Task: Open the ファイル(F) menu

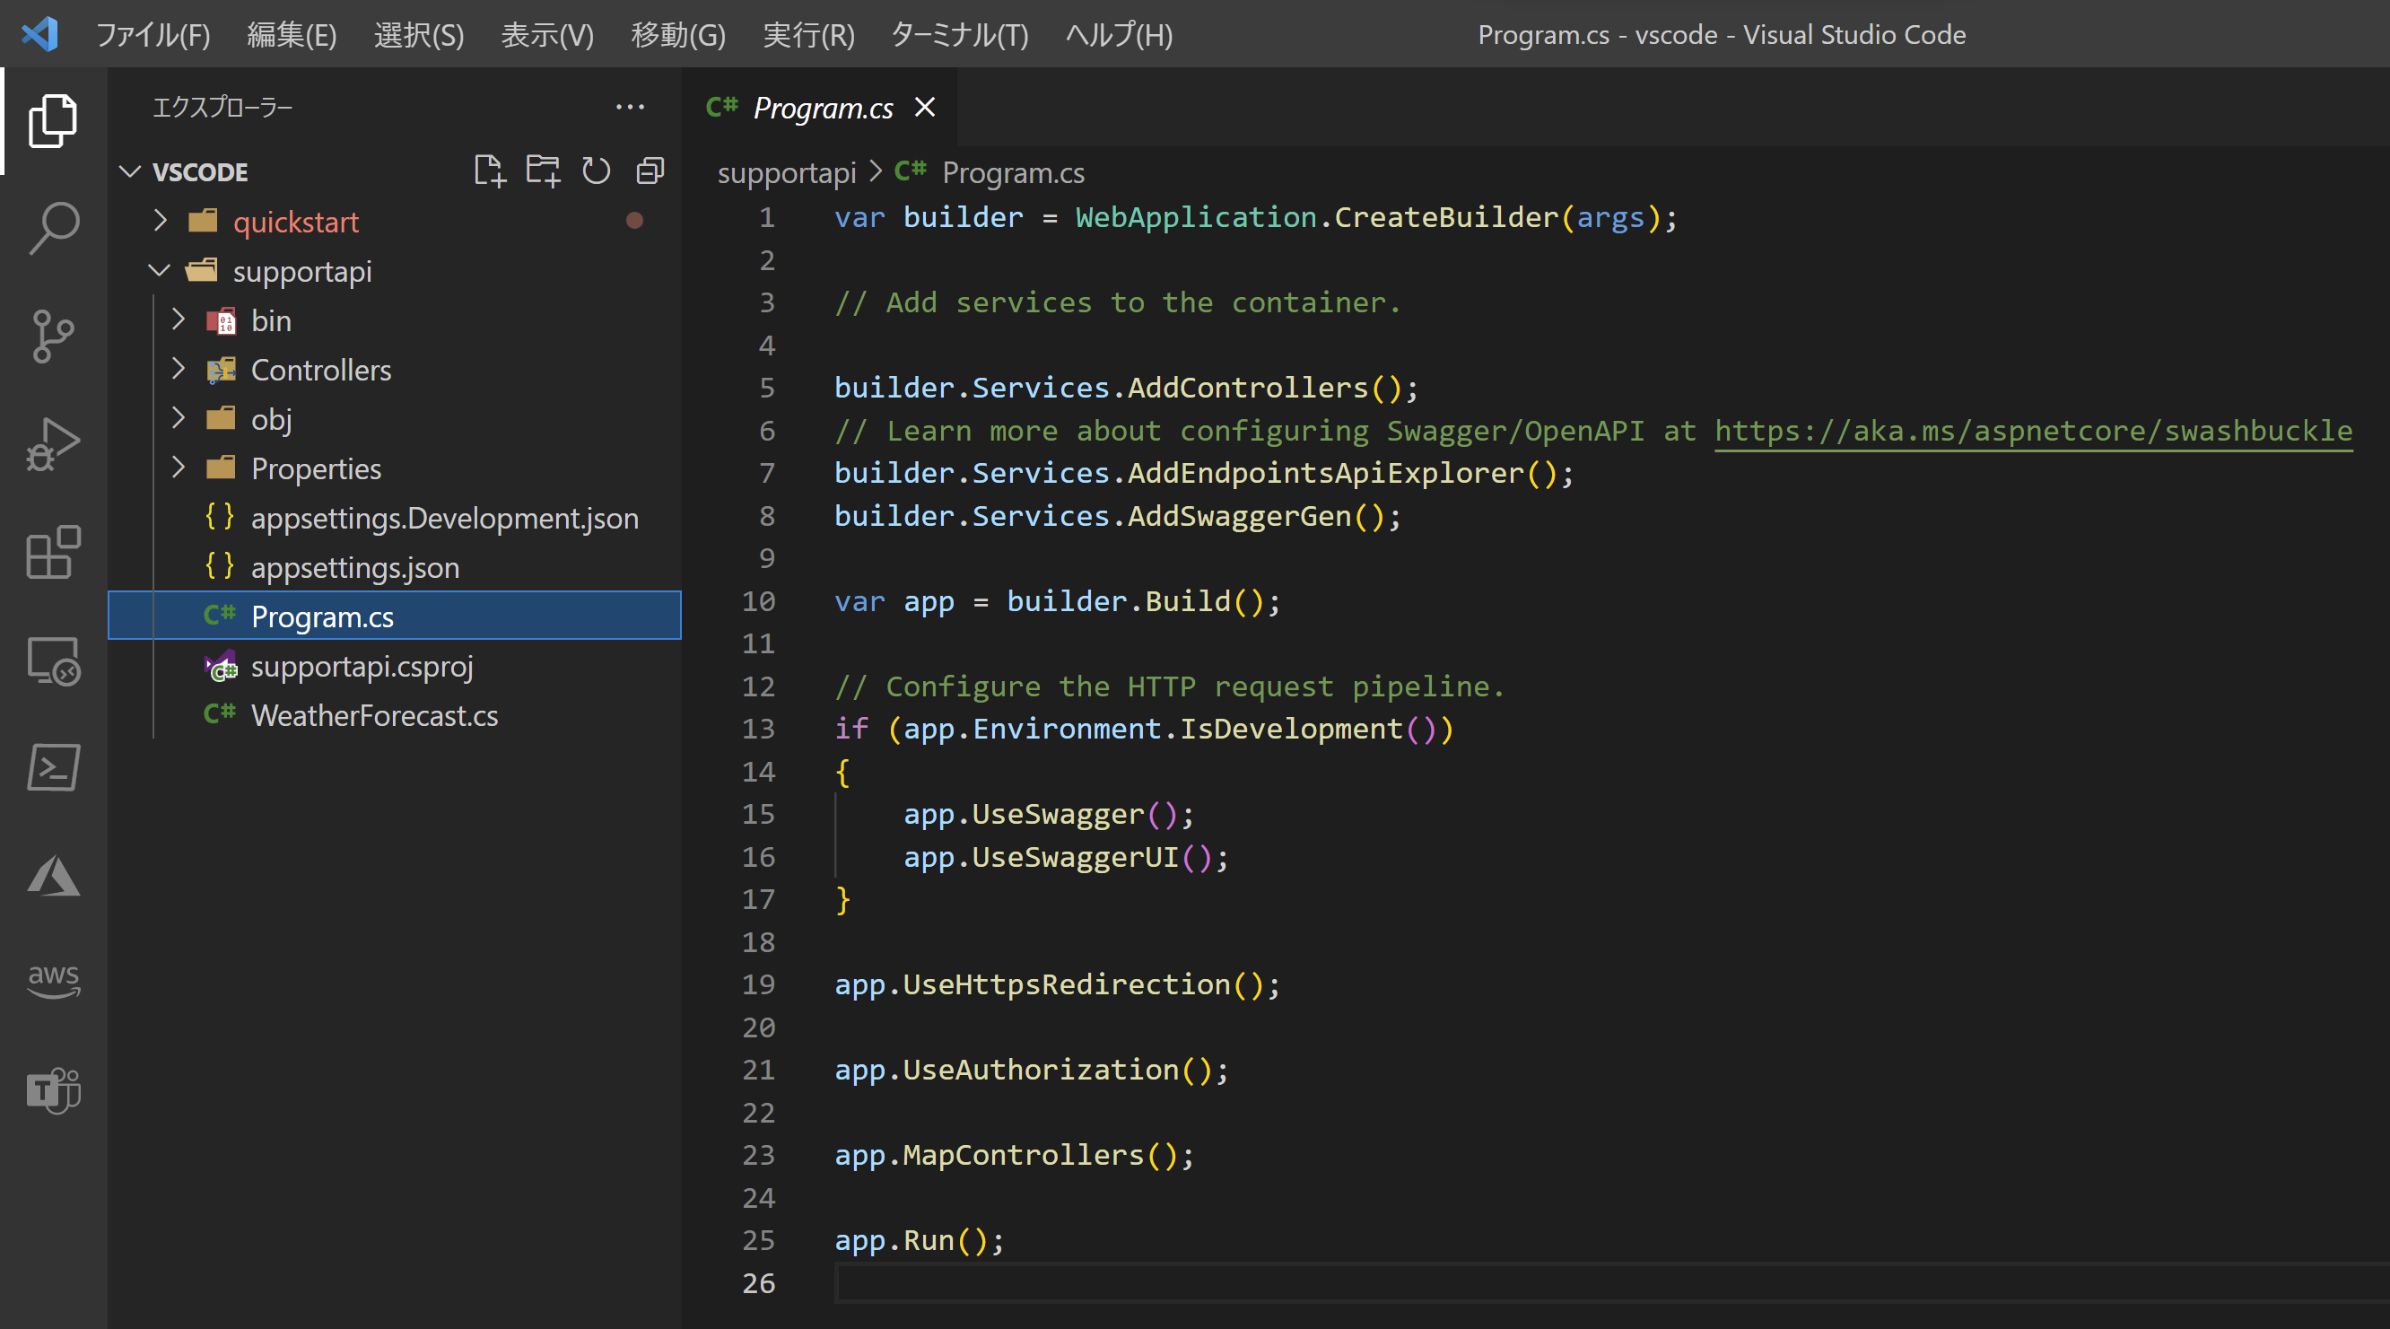Action: pyautogui.click(x=153, y=34)
